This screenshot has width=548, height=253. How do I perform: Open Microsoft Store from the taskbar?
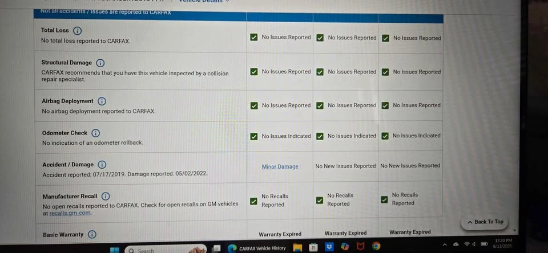point(313,247)
